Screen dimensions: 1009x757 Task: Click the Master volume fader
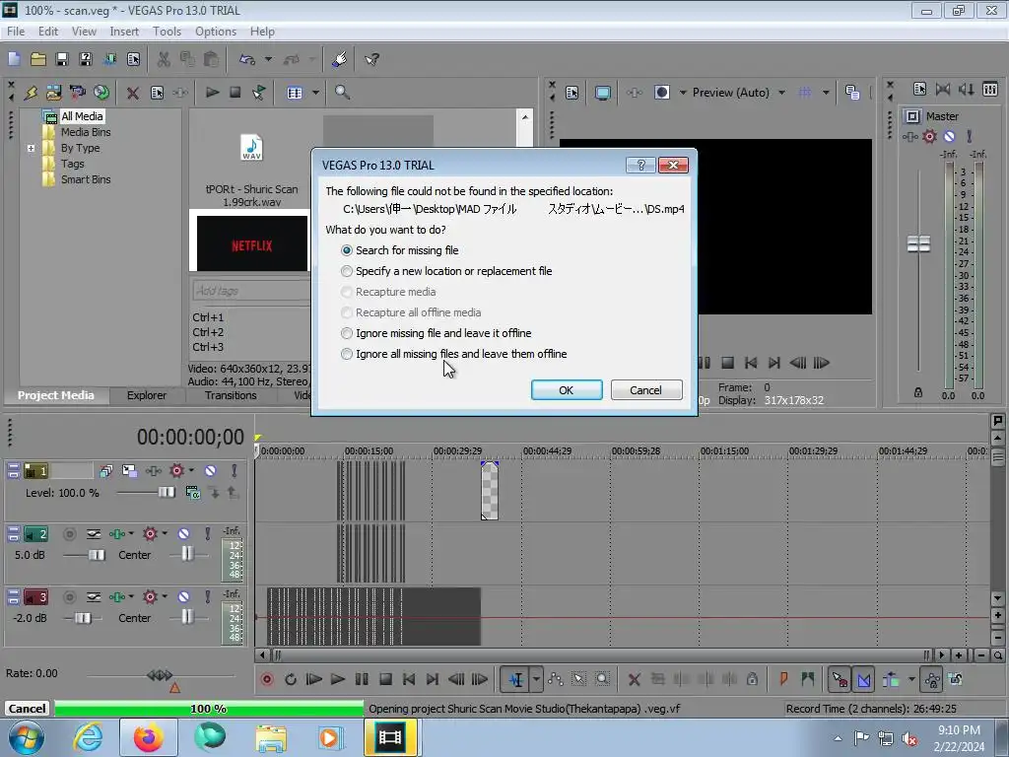pyautogui.click(x=918, y=244)
